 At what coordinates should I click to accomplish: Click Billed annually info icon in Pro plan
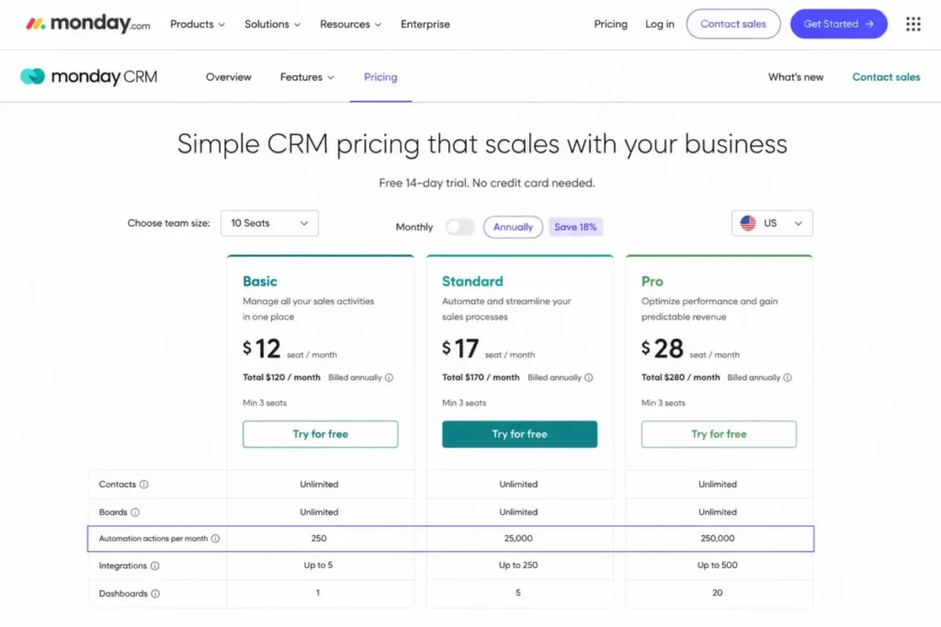point(788,377)
